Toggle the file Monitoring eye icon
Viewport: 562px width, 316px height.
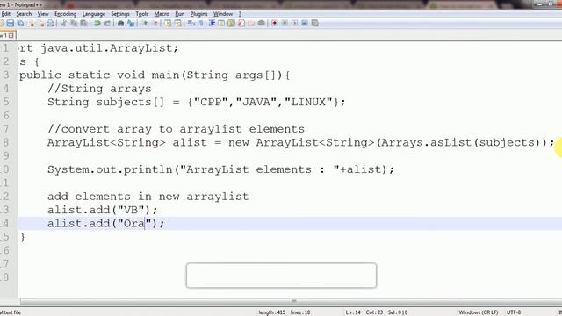point(262,24)
